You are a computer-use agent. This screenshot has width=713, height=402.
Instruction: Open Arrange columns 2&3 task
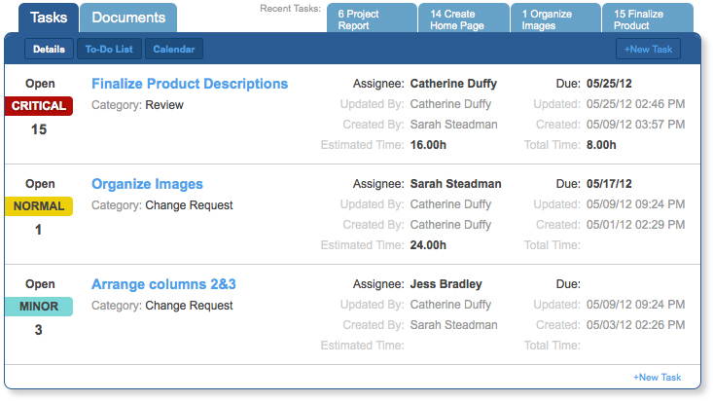click(x=163, y=284)
